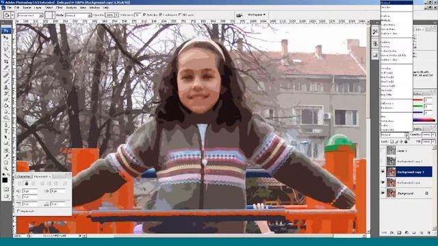The height and width of the screenshot is (246, 438).
Task: Click the left align text icon in Paragraph panel
Action: point(20,183)
